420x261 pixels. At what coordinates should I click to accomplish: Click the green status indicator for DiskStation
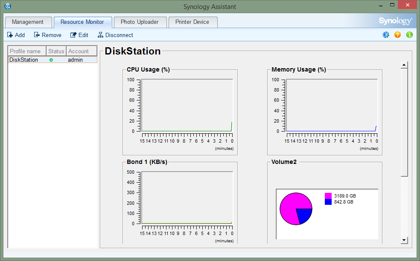tap(51, 60)
